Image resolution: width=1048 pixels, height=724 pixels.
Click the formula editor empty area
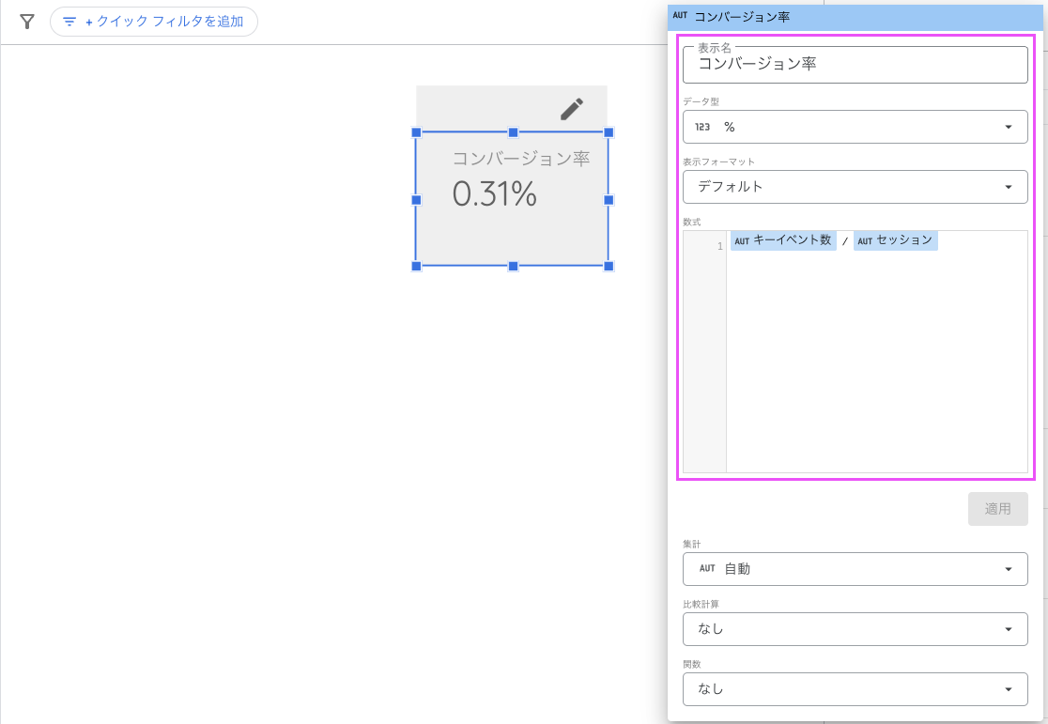click(x=876, y=361)
